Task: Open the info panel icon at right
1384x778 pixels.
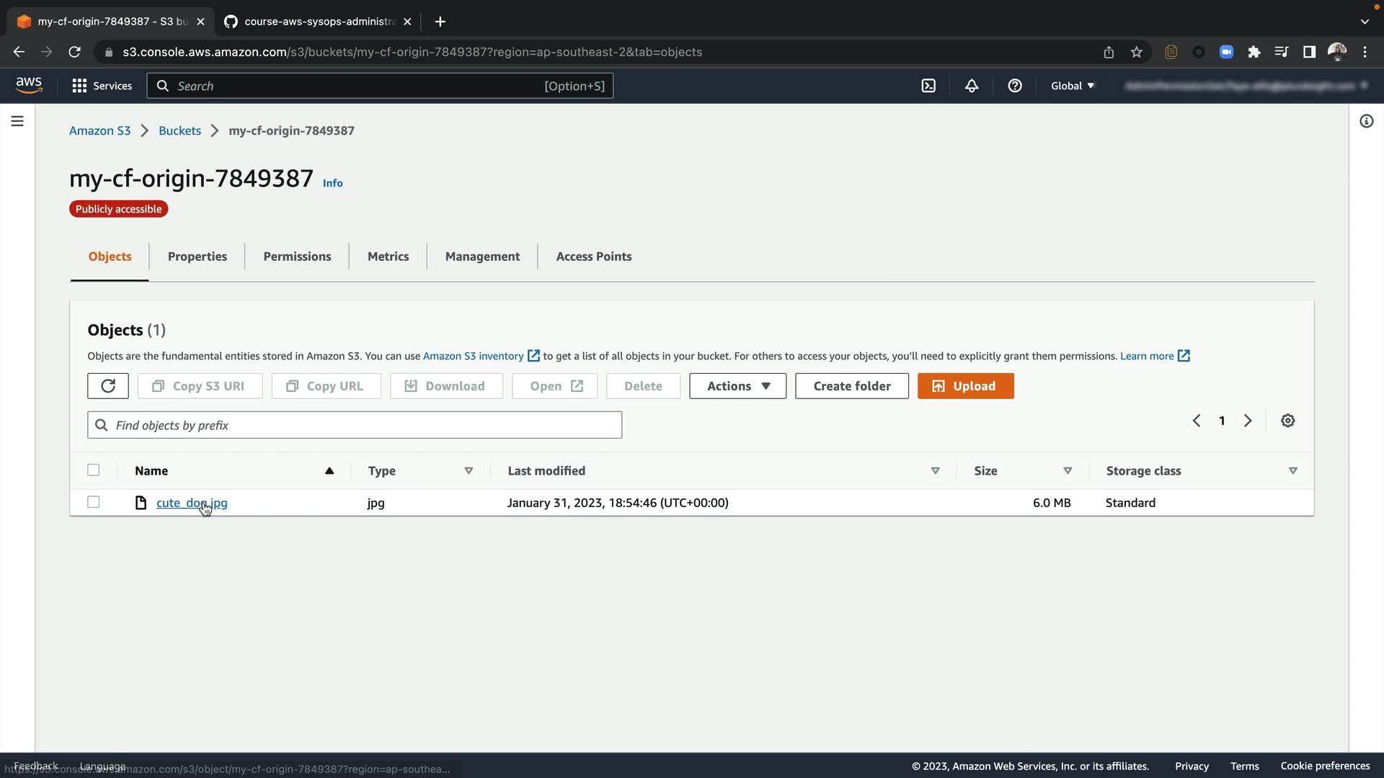Action: [1367, 121]
